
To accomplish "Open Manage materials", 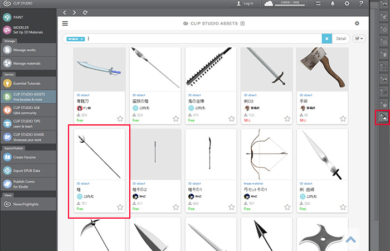I will point(28,63).
